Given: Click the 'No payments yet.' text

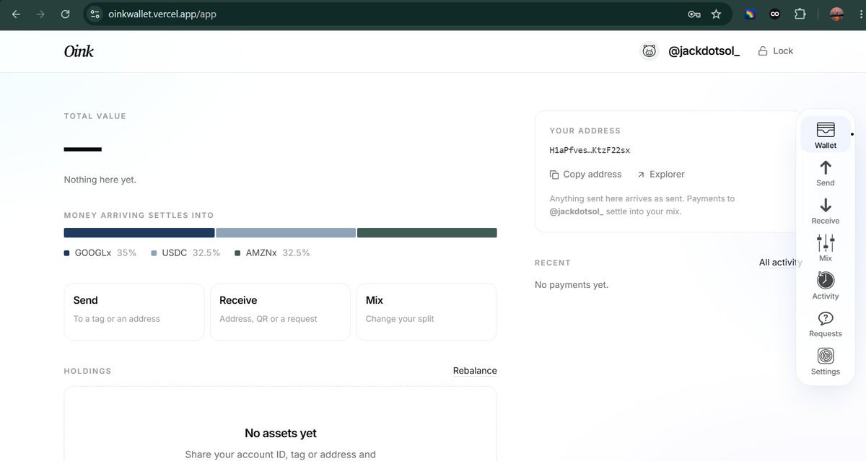Looking at the screenshot, I should 572,285.
